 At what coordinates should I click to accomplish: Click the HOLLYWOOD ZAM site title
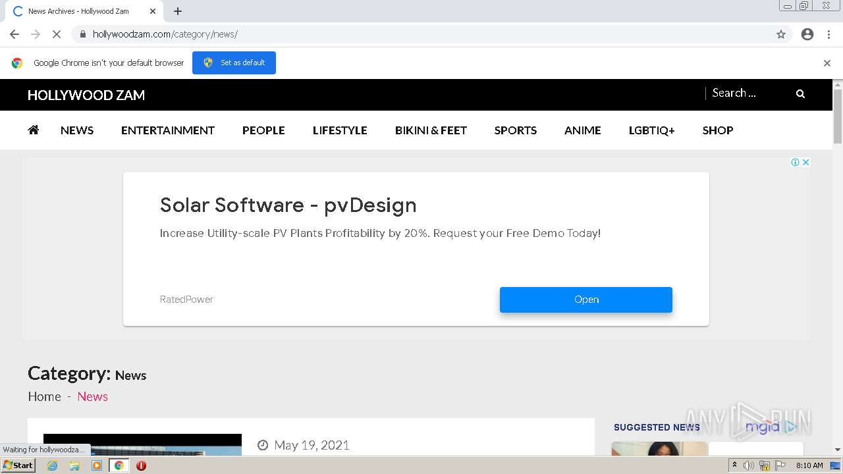[x=86, y=95]
